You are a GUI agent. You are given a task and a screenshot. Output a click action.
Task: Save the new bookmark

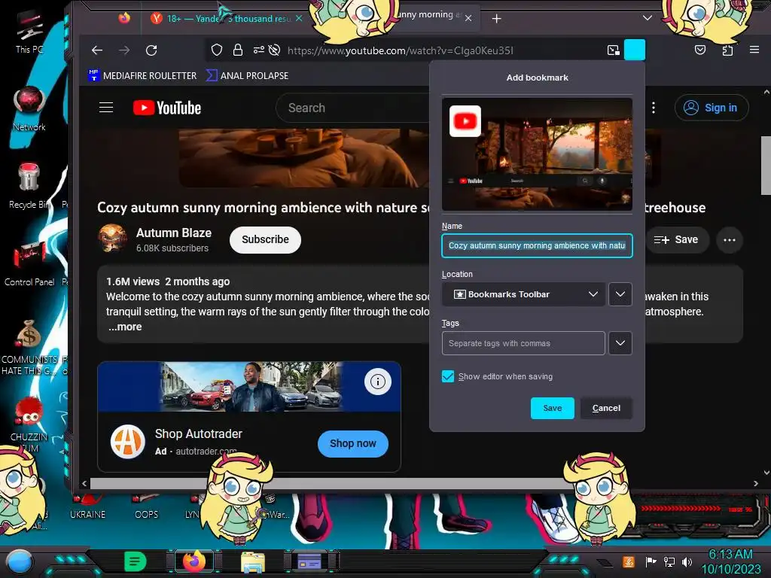552,408
